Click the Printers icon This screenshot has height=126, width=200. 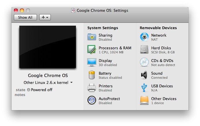[x=92, y=88]
